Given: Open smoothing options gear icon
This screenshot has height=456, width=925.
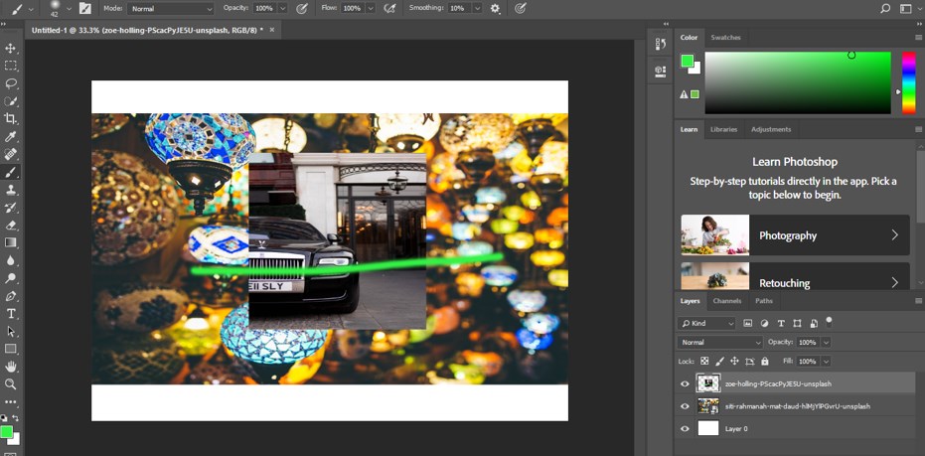Looking at the screenshot, I should (495, 8).
